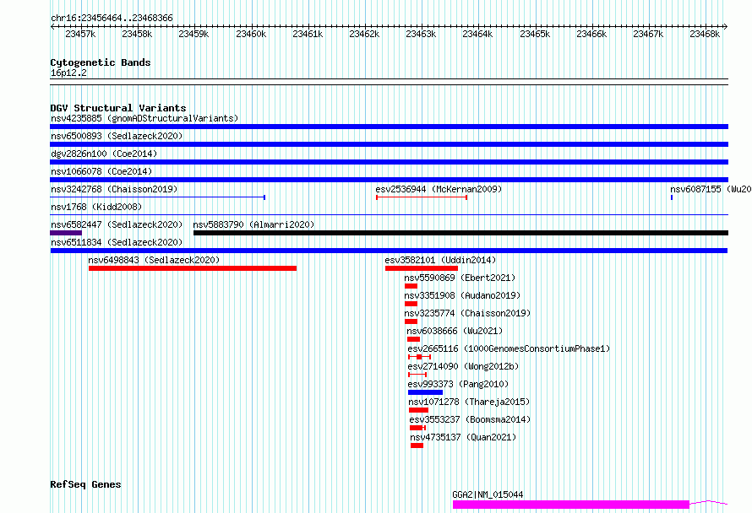Viewport: 752px width, 513px height.
Task: Select the nsv6500893 Sedlazeck2020 variant label
Action: point(117,136)
